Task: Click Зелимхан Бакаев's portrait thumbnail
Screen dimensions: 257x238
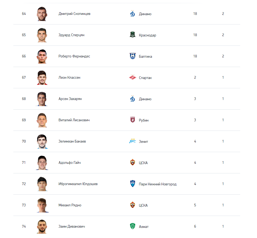Action: click(x=42, y=141)
